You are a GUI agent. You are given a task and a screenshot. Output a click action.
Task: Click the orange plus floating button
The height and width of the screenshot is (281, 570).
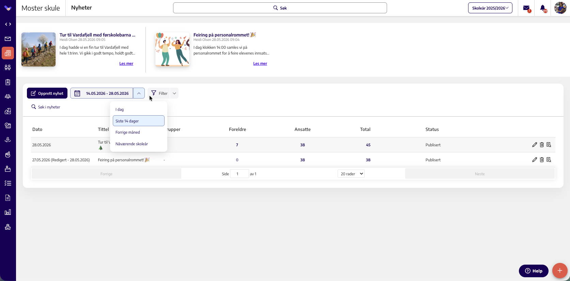tap(560, 271)
